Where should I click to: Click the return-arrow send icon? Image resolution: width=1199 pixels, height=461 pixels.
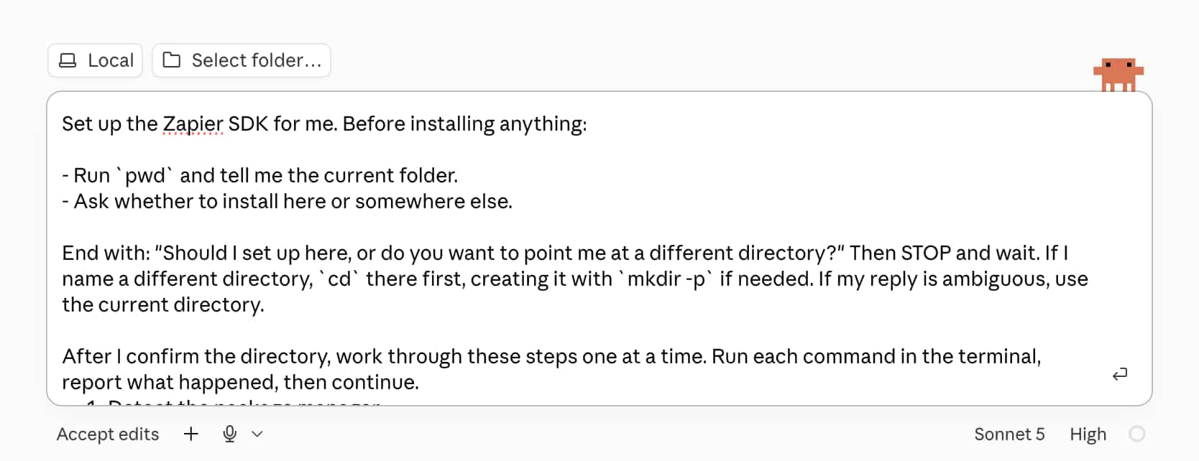1120,374
